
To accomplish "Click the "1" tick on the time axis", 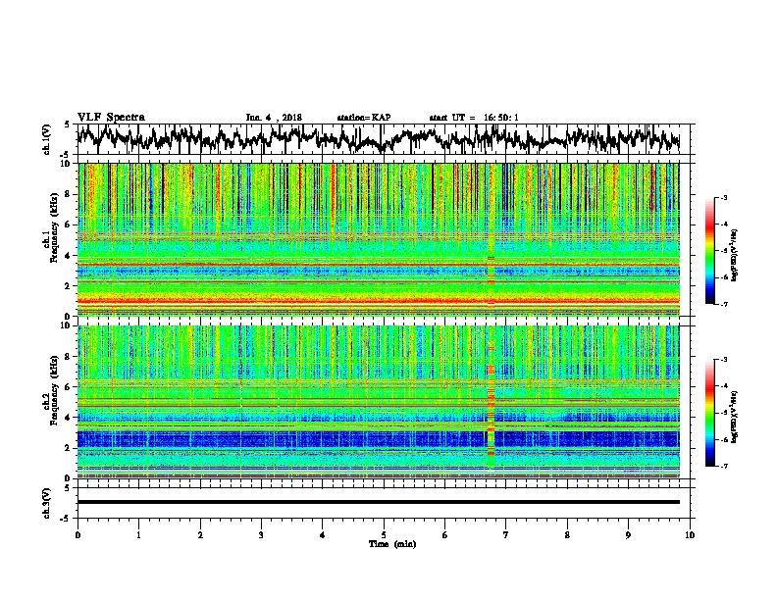I will (x=138, y=535).
